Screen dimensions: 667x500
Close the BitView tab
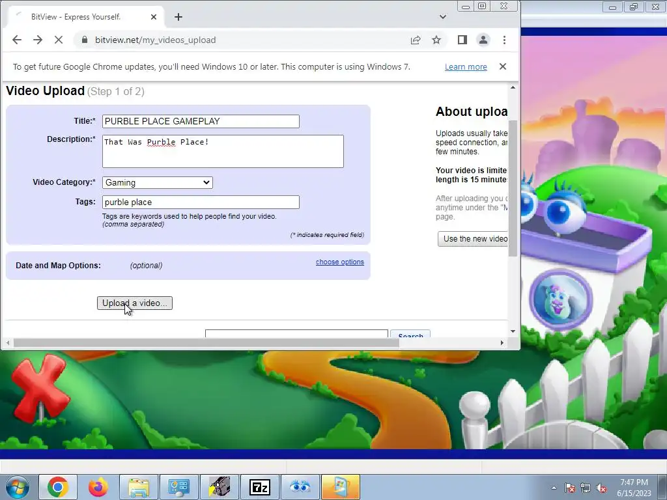(x=154, y=16)
